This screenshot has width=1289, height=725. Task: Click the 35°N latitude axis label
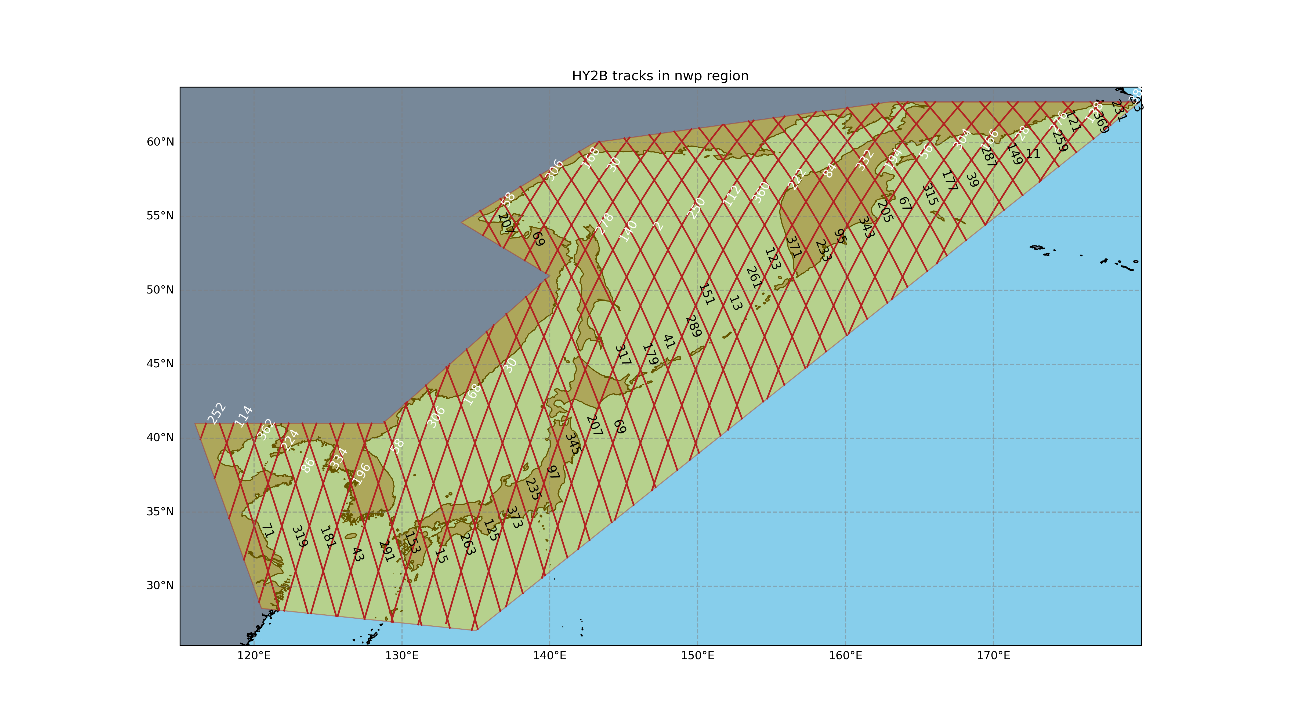(x=160, y=511)
